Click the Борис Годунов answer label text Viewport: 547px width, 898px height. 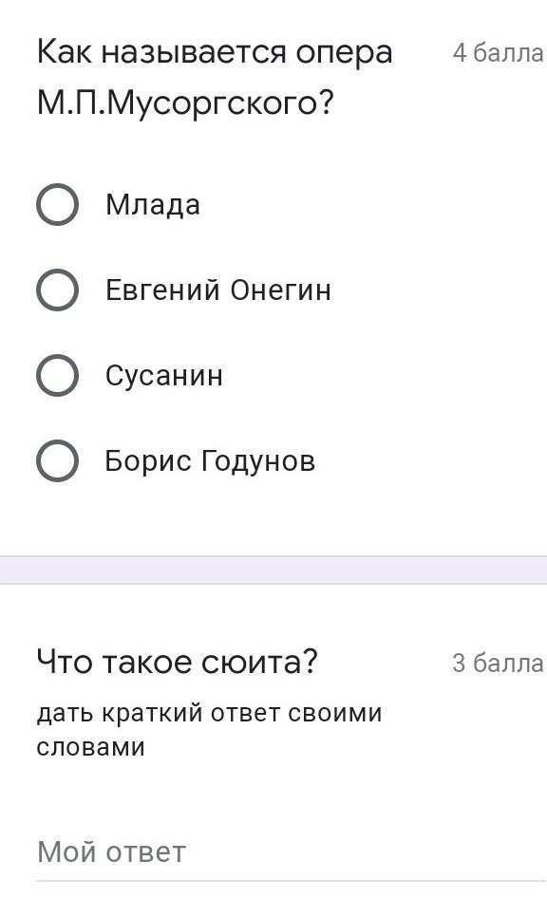click(x=210, y=460)
